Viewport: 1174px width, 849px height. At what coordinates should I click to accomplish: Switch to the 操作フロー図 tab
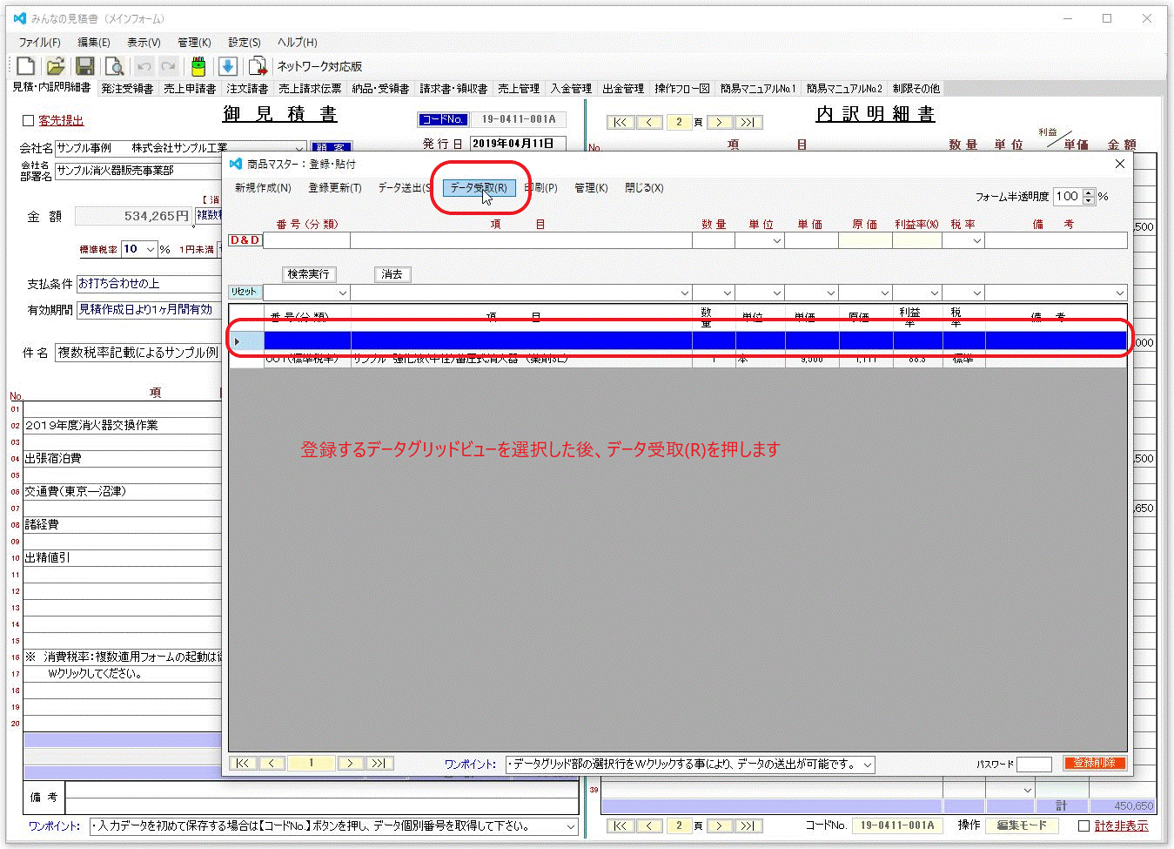coord(682,88)
